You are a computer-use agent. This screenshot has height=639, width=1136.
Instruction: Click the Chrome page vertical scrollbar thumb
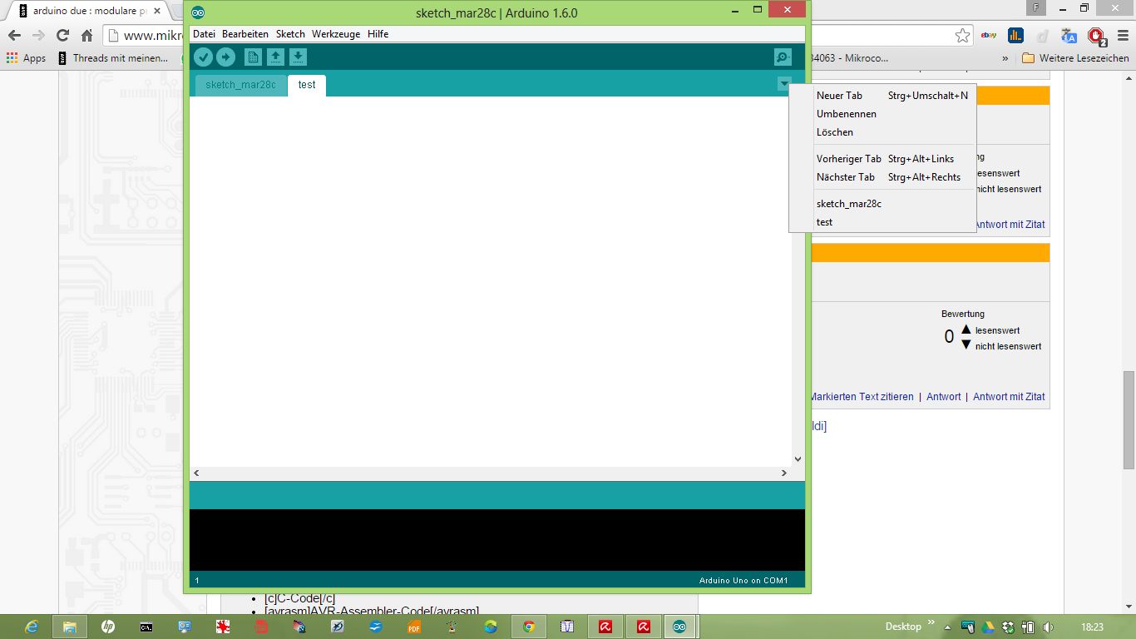click(1129, 420)
